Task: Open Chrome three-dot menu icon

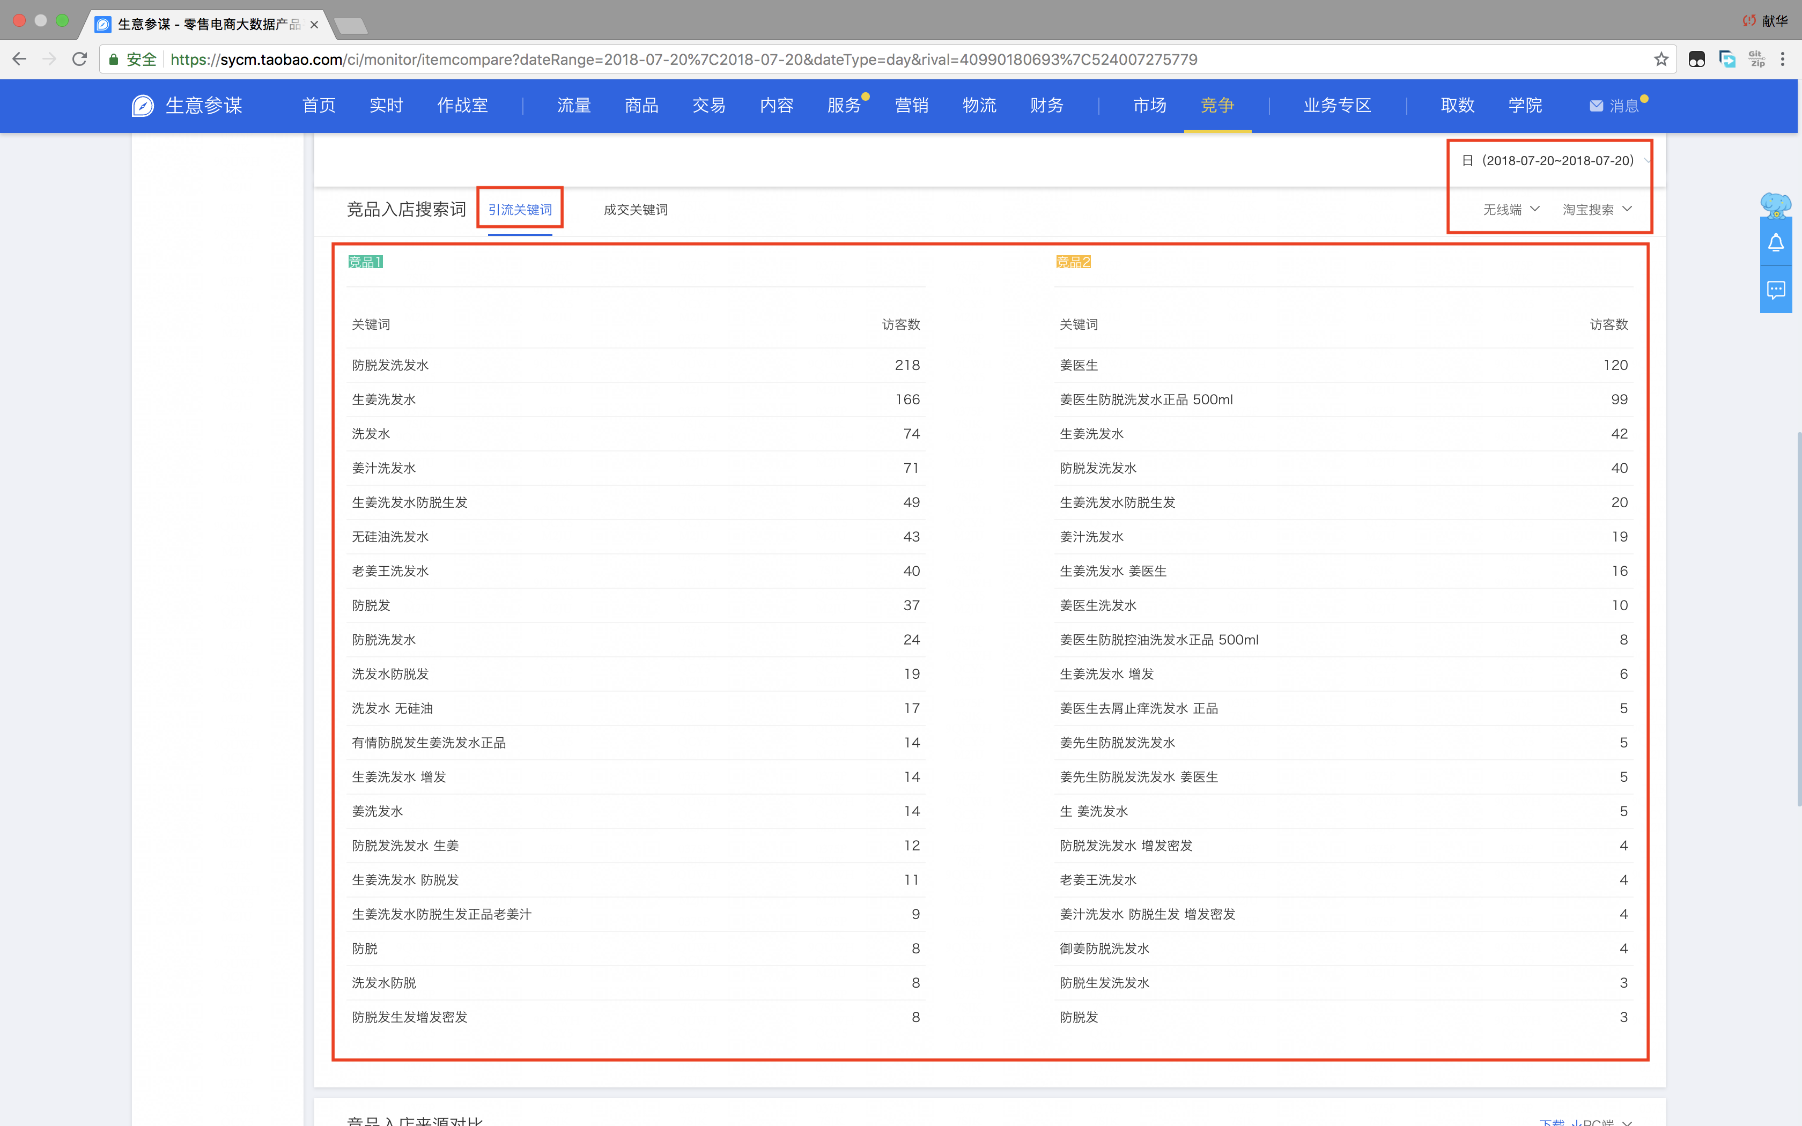Action: (x=1783, y=60)
